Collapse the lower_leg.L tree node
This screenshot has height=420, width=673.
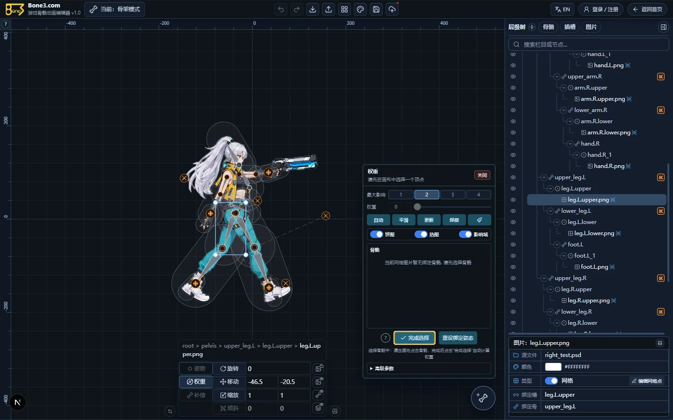tap(550, 211)
